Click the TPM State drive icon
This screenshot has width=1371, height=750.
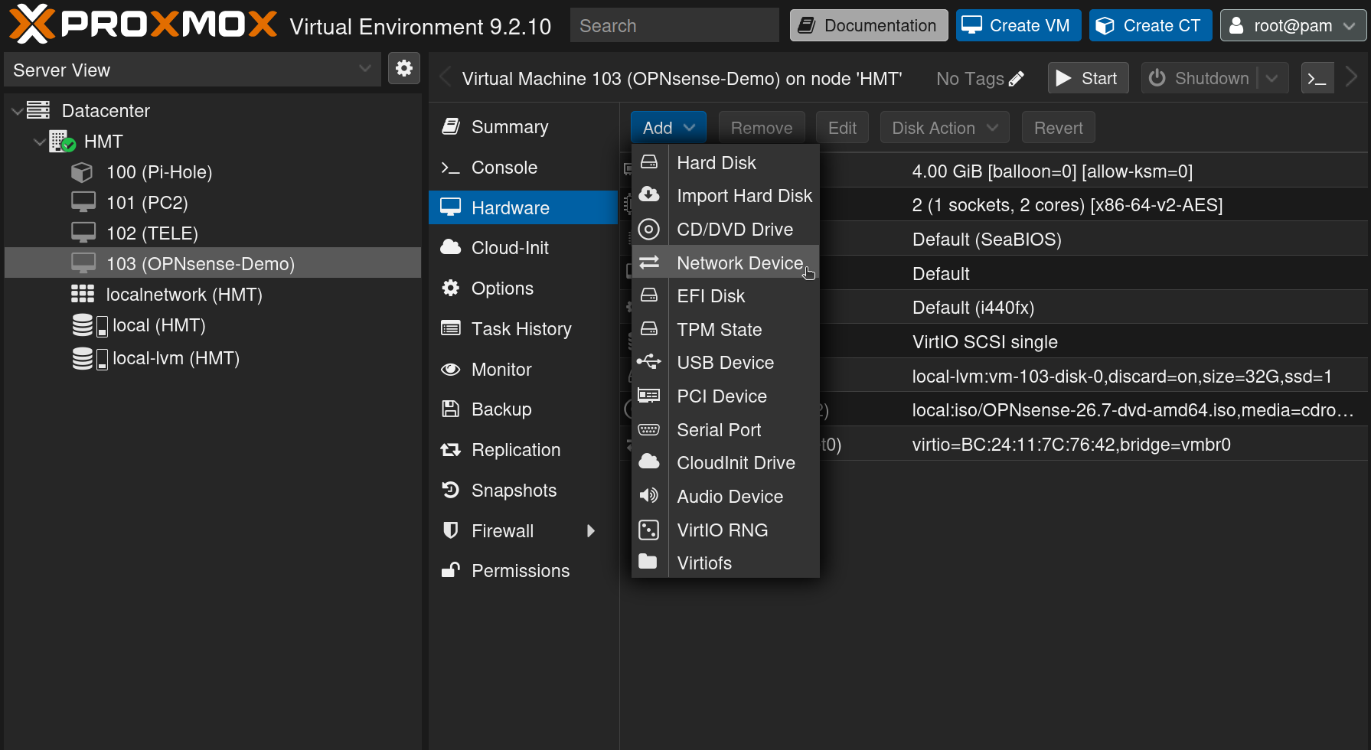(649, 329)
